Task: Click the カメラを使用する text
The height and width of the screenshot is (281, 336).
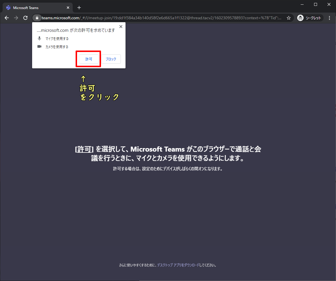Action: click(57, 47)
